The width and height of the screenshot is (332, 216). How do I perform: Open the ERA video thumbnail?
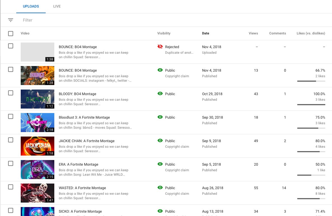pos(38,170)
